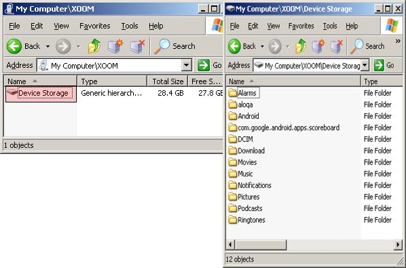Select the aloqa folder
The width and height of the screenshot is (406, 268).
click(x=241, y=104)
